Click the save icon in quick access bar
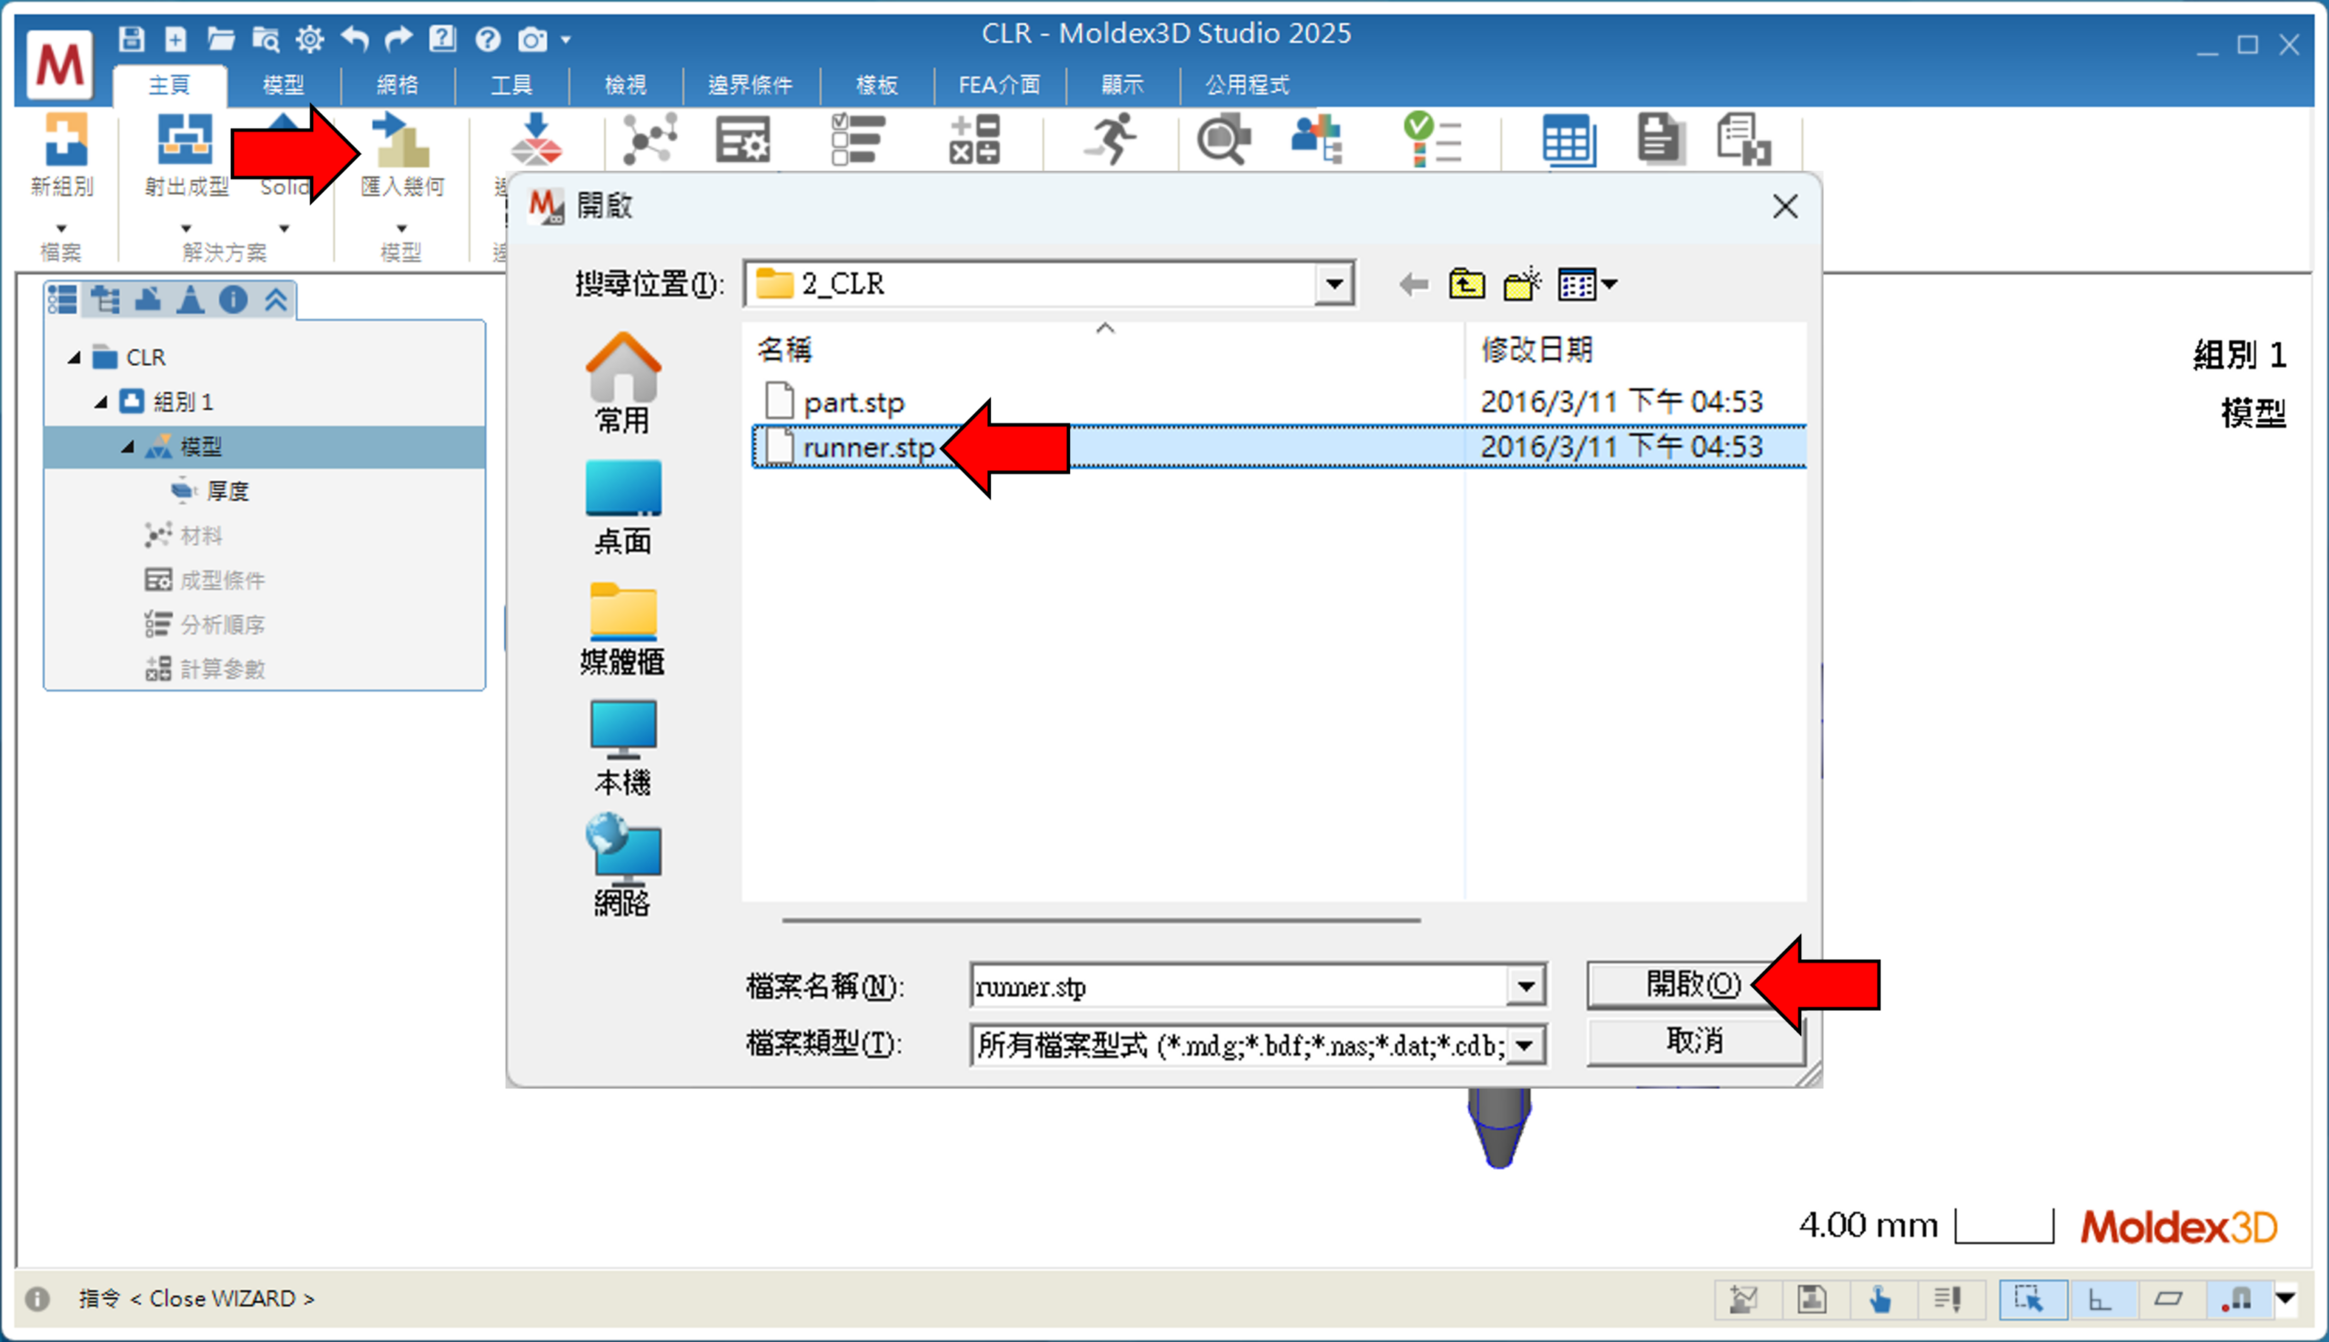Viewport: 2329px width, 1342px height. point(132,39)
